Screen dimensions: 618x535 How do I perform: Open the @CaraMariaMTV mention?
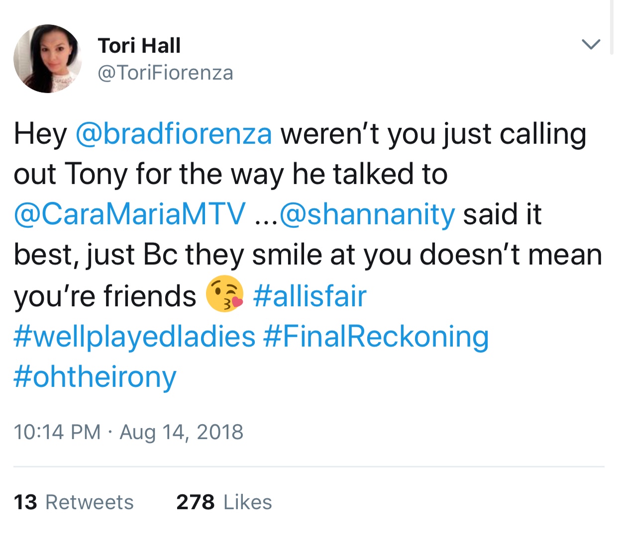130,214
